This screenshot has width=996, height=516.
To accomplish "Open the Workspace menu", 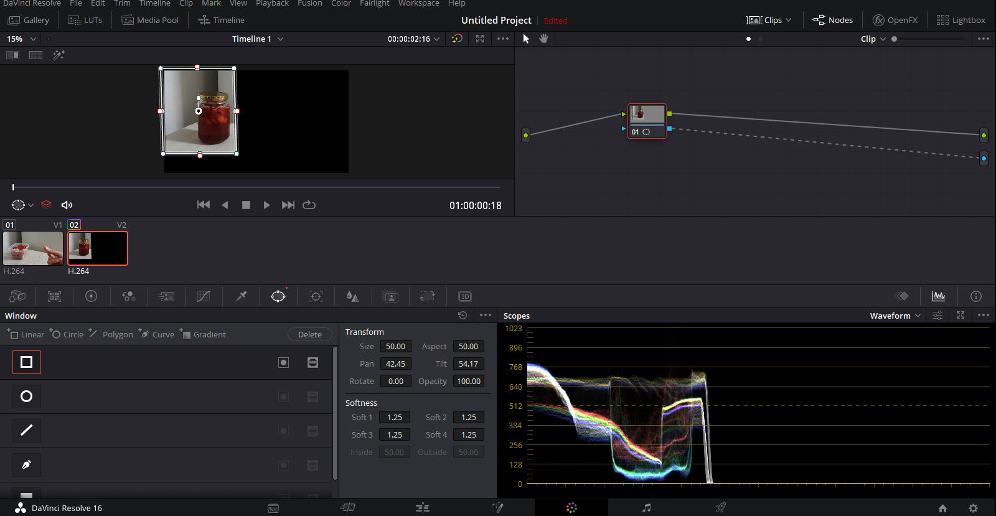I will pyautogui.click(x=418, y=3).
